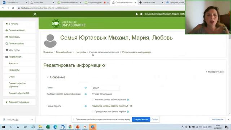The image size is (231, 130).
Task: Open Excel from the taskbar
Action: [x=48, y=127]
